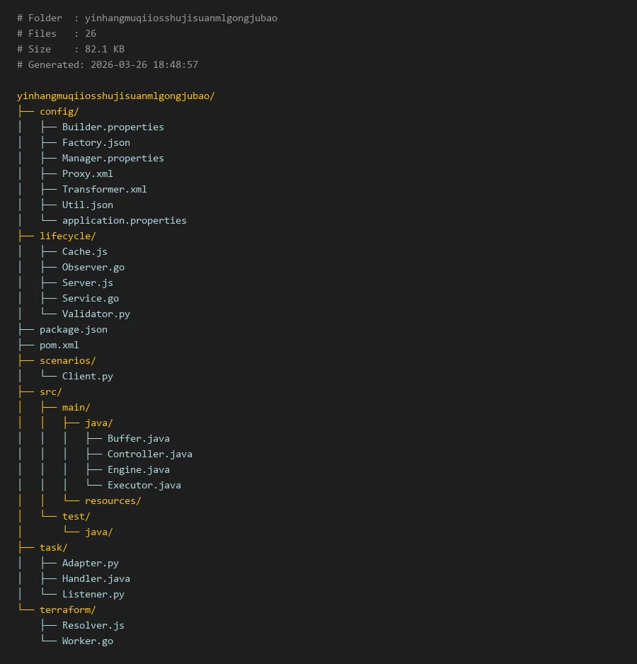Open package.json at root level

[73, 329]
